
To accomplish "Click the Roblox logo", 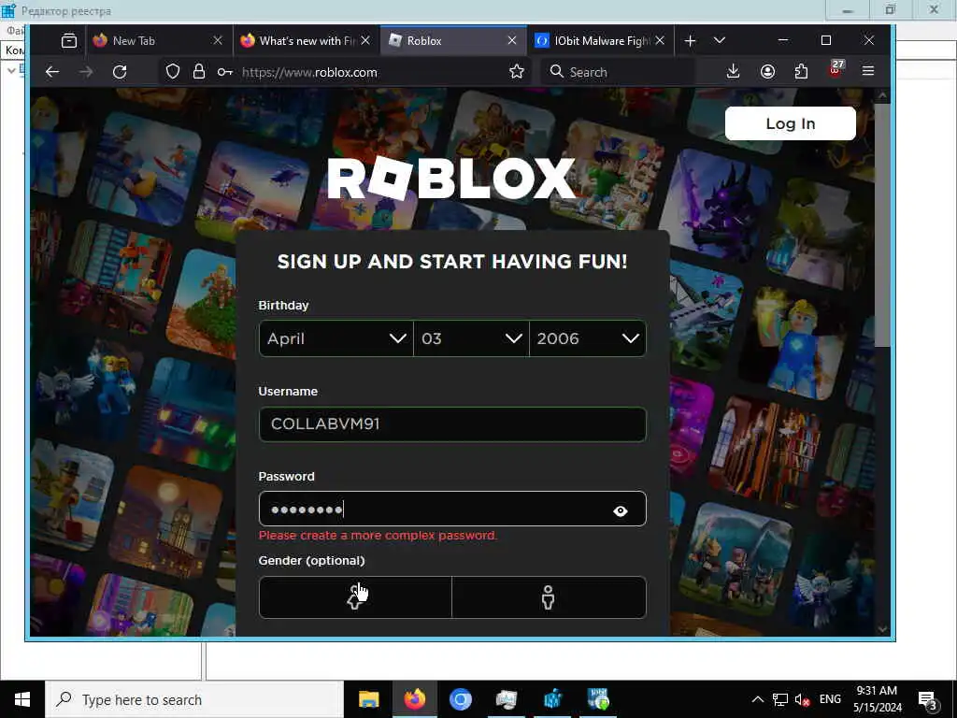I will pos(451,179).
